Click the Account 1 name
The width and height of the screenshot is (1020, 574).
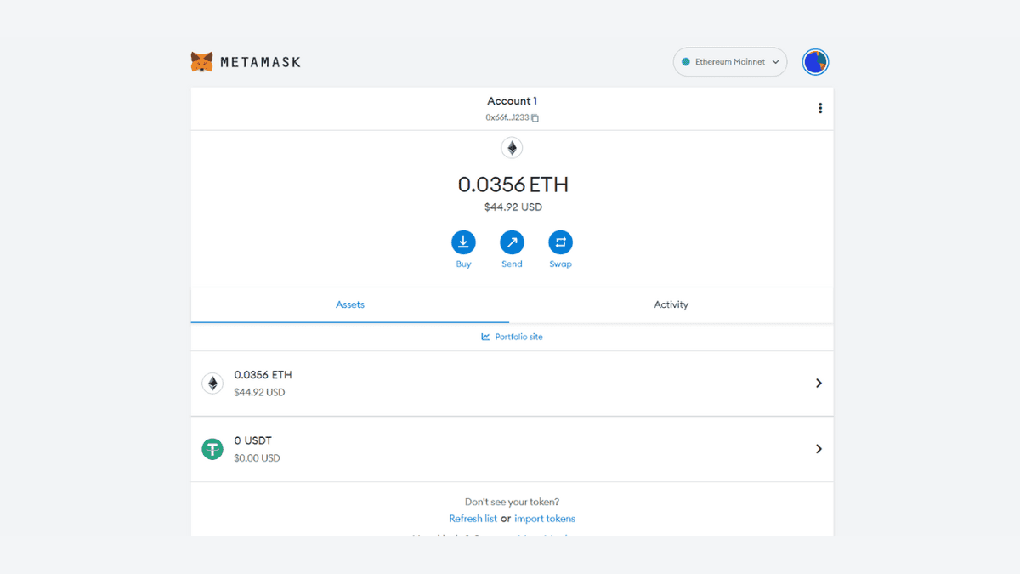click(512, 101)
